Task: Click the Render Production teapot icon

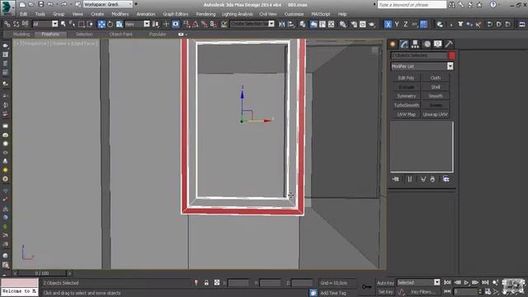Action: [x=372, y=24]
